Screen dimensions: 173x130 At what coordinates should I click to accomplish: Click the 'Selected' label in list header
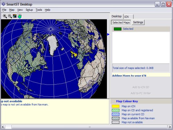[x=128, y=29]
